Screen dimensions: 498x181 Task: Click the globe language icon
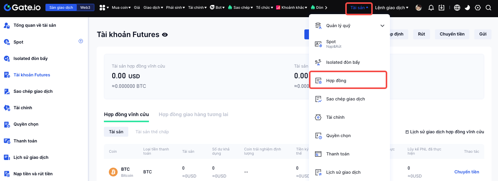[x=457, y=8]
